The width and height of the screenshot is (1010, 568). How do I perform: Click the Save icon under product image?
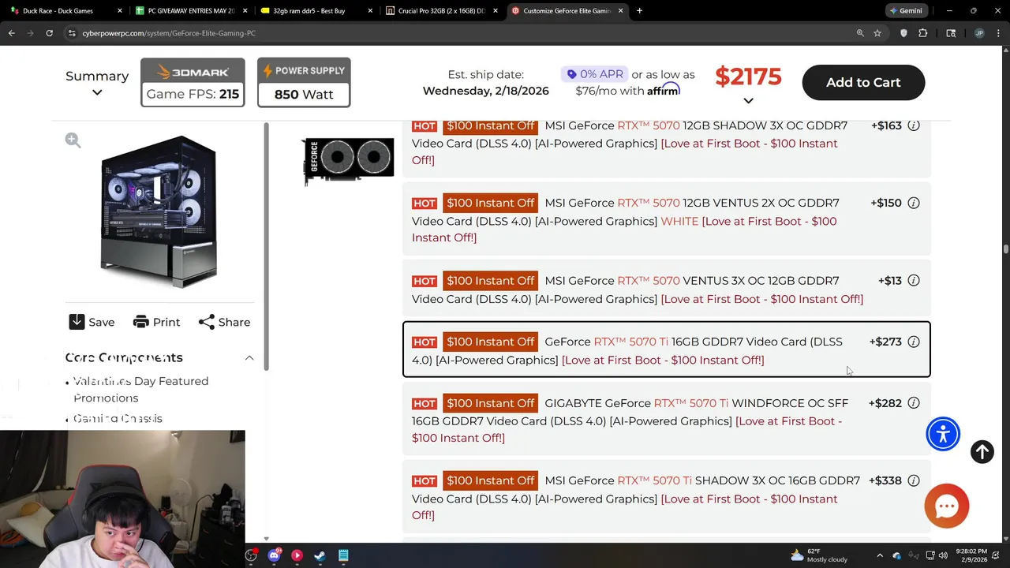(77, 322)
